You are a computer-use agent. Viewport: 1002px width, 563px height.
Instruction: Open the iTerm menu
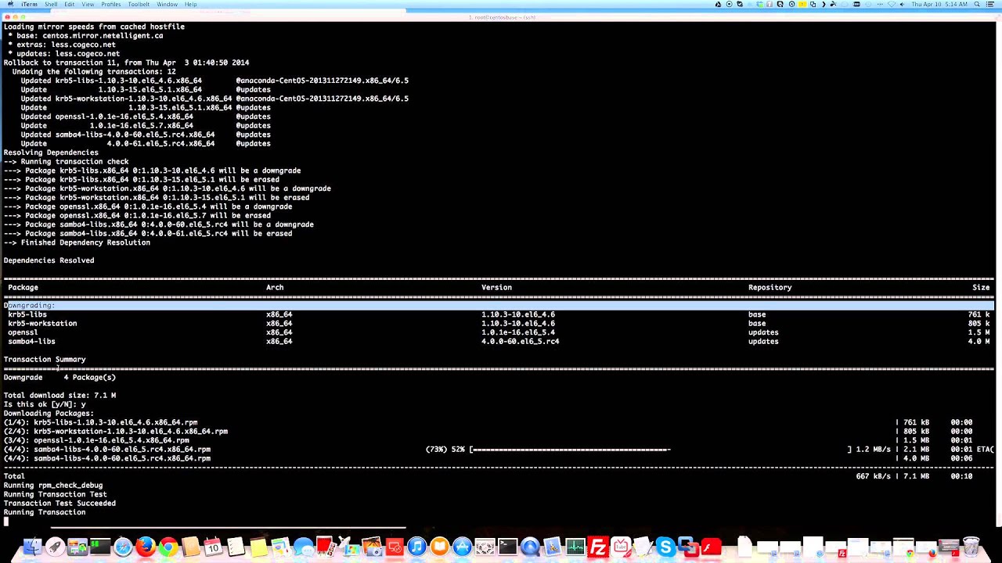[29, 4]
